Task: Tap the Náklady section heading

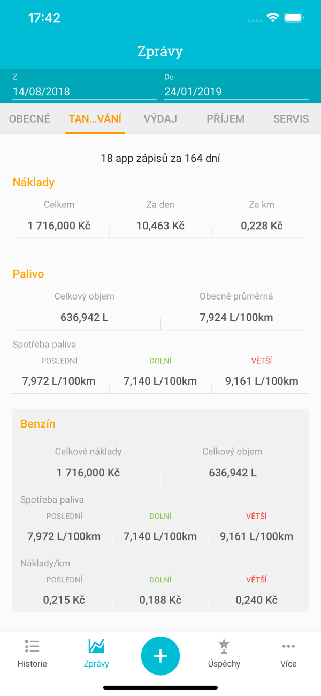Action: tap(34, 182)
